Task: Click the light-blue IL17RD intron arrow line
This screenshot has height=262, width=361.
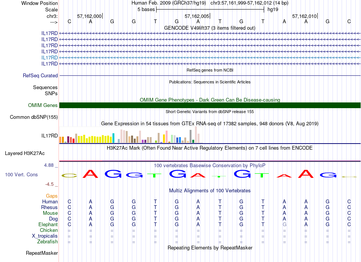Action: tap(210, 58)
